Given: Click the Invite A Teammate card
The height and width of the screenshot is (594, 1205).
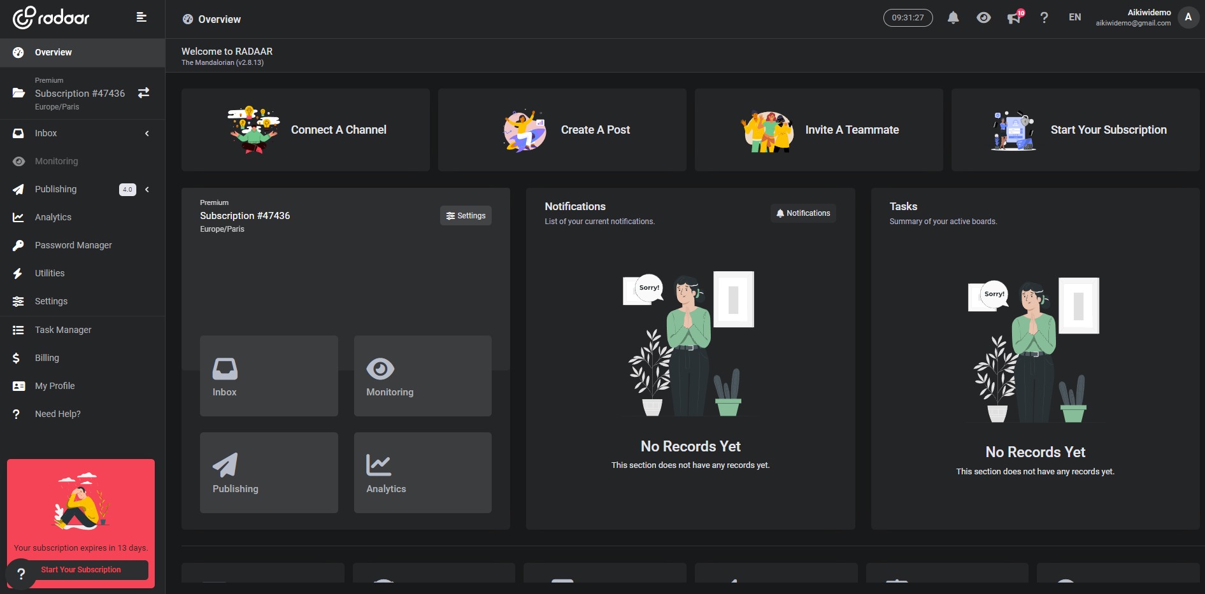Looking at the screenshot, I should point(819,130).
